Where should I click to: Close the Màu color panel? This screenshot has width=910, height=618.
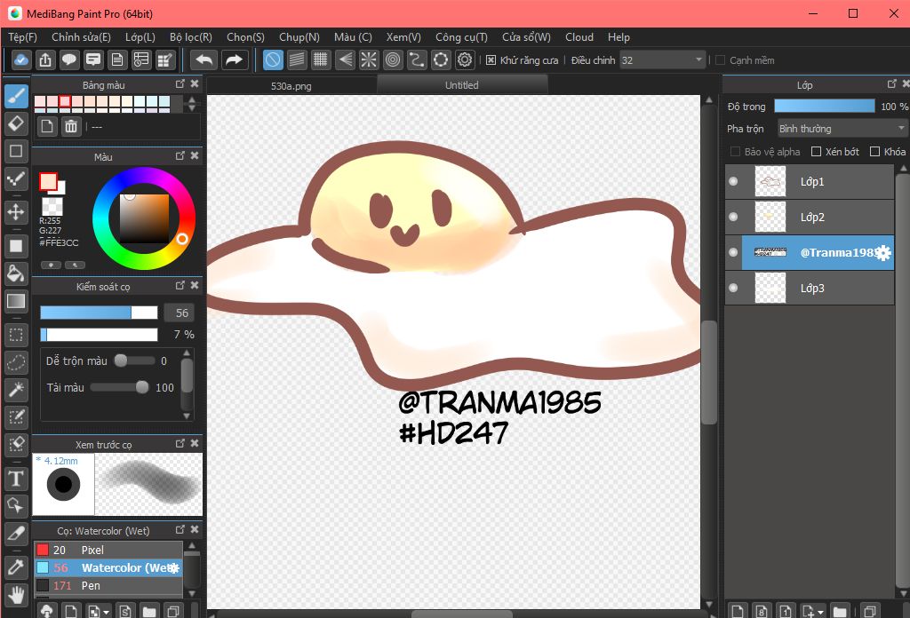coord(195,156)
